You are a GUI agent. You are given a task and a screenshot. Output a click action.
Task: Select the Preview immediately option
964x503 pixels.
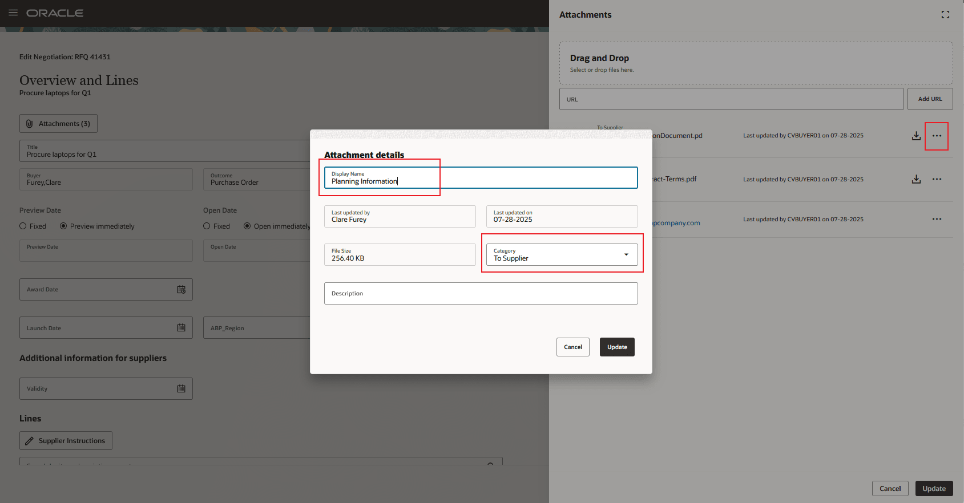(x=63, y=226)
